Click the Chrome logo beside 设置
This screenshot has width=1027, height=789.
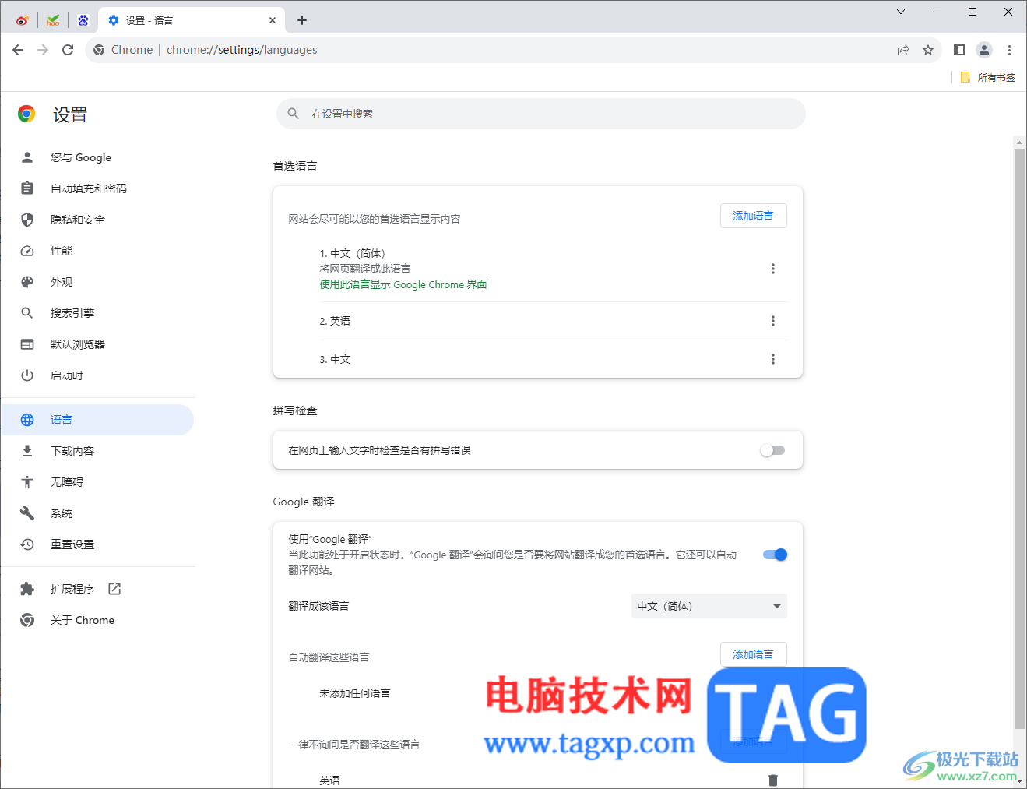[26, 114]
